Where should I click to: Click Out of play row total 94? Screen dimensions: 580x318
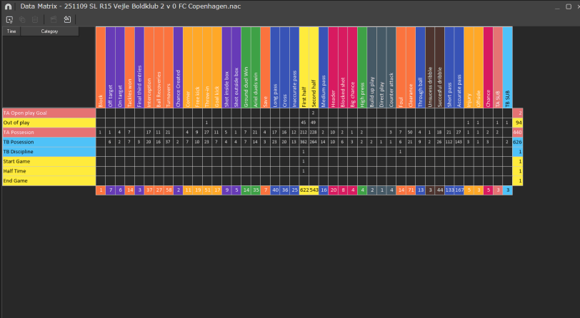click(517, 123)
